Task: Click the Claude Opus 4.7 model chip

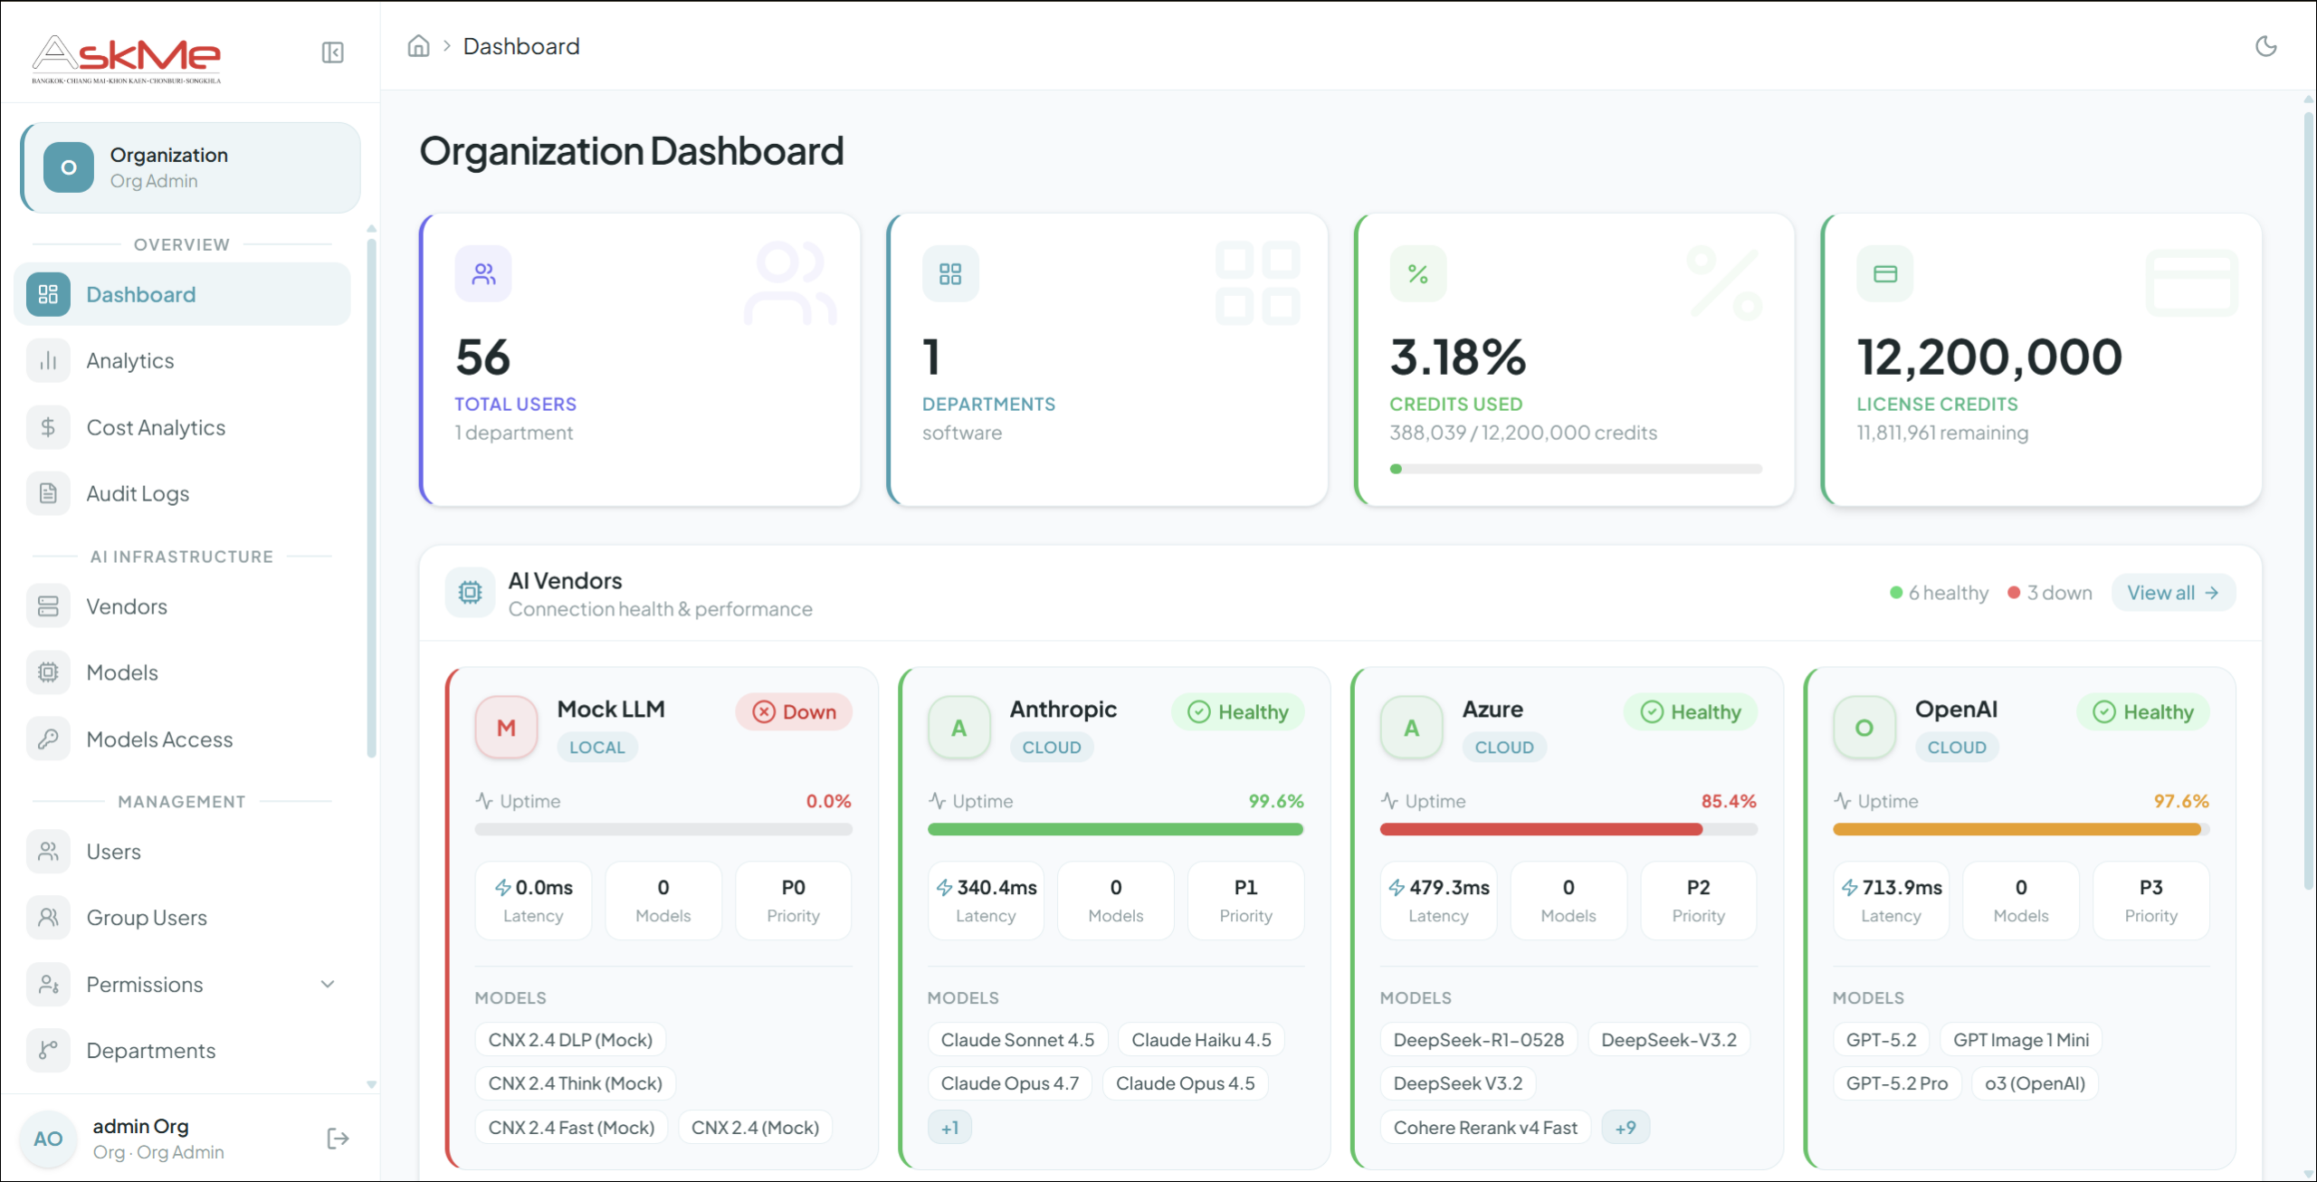Action: [x=1010, y=1083]
